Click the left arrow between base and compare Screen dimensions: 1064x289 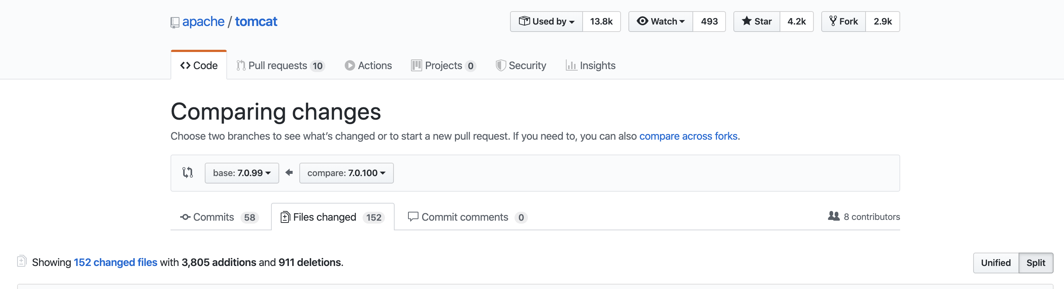[x=289, y=172]
